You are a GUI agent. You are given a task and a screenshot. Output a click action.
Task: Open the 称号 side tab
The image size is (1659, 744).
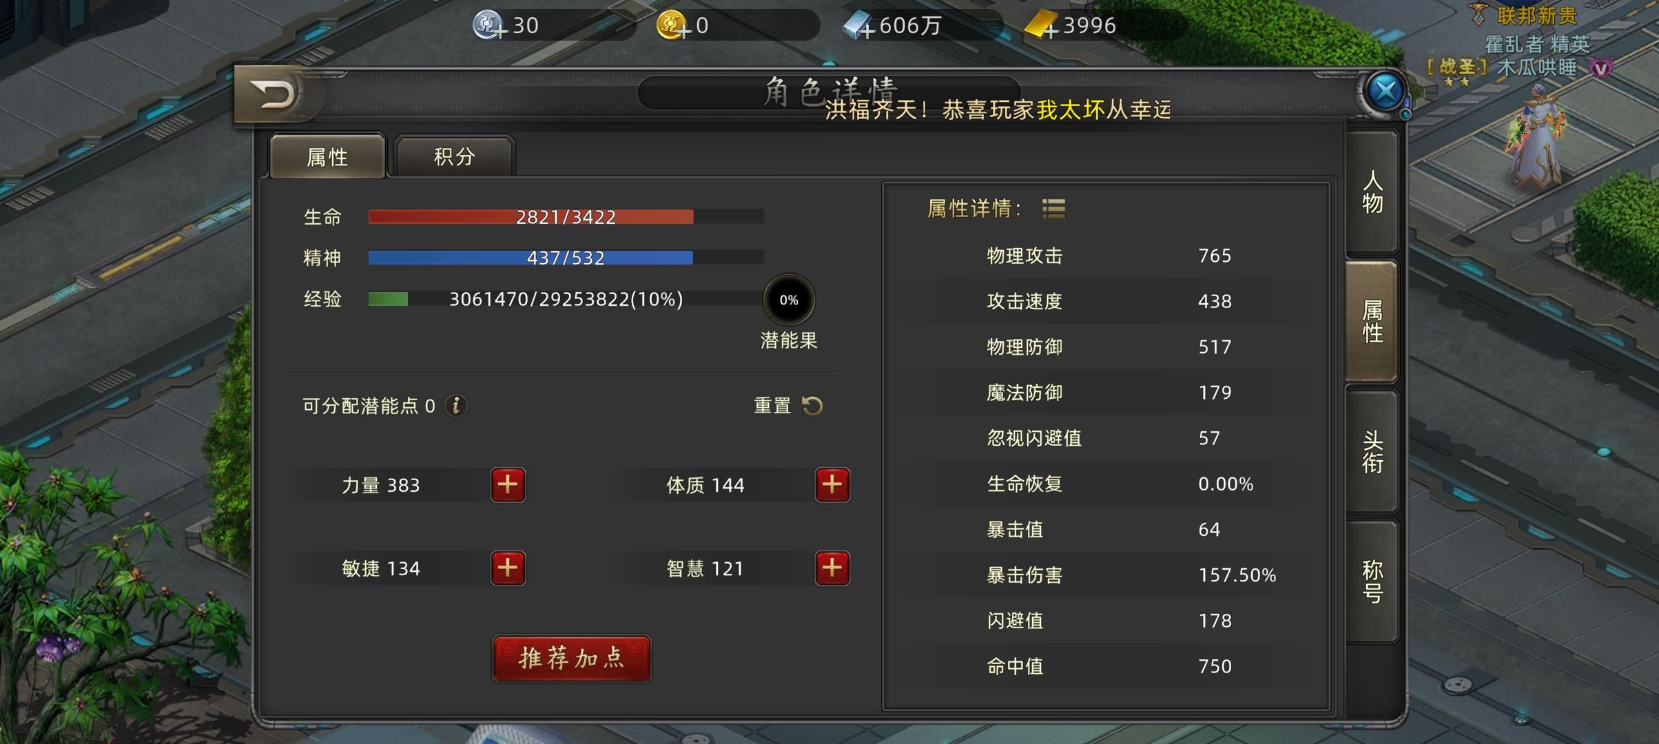tap(1372, 581)
